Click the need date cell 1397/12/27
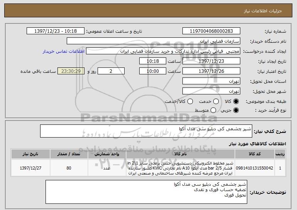 tap(30, 168)
